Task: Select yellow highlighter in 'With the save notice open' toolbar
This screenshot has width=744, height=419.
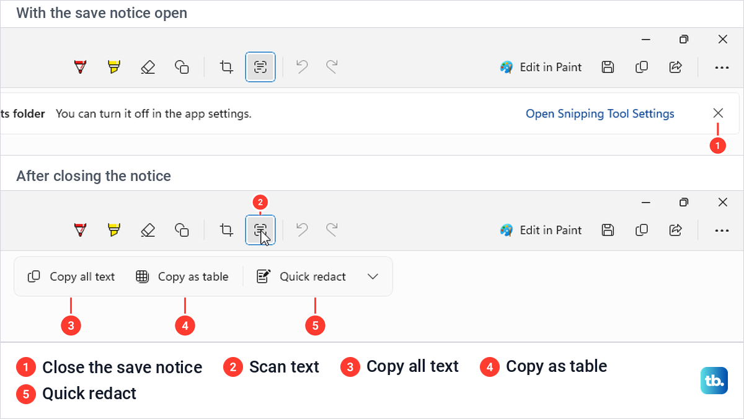Action: click(x=113, y=67)
